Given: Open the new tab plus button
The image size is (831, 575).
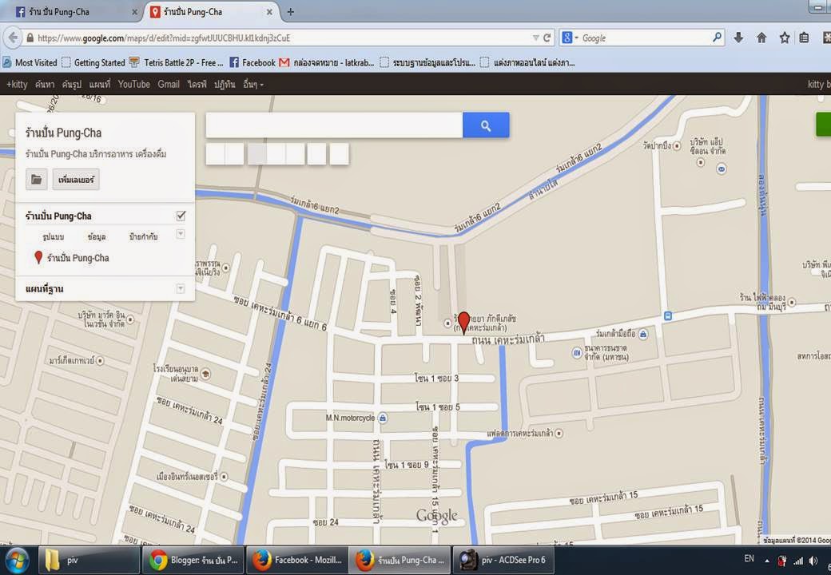Looking at the screenshot, I should tap(290, 12).
